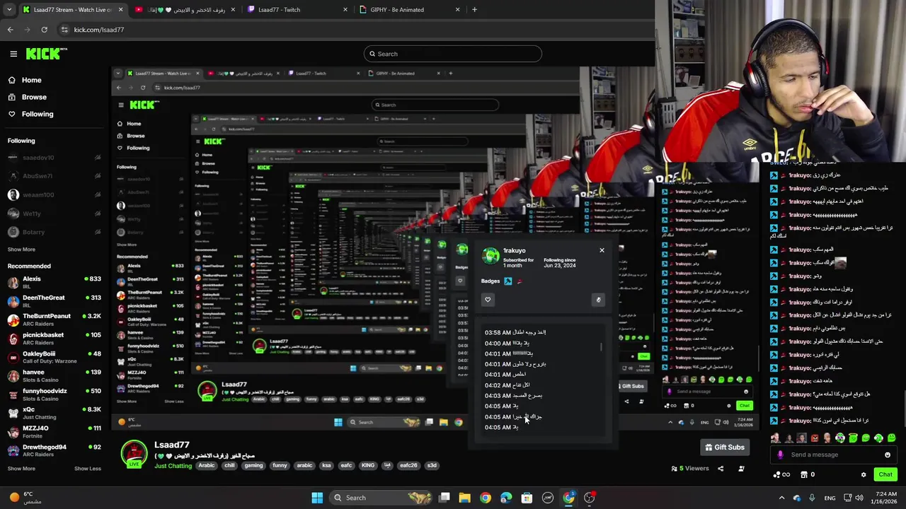Open the emoji picker in chat input

coord(887,455)
